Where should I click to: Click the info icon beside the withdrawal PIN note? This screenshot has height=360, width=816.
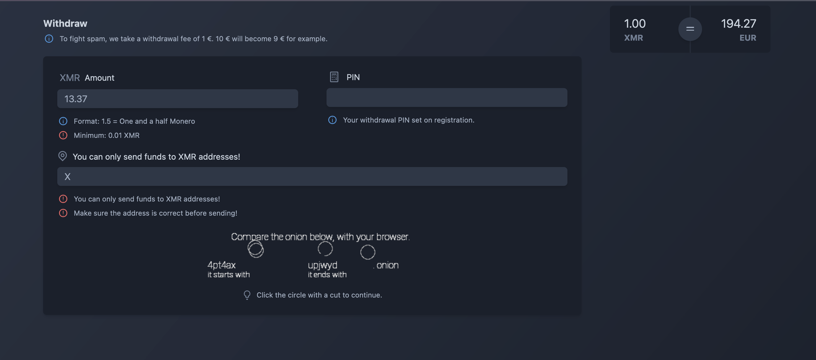point(332,120)
